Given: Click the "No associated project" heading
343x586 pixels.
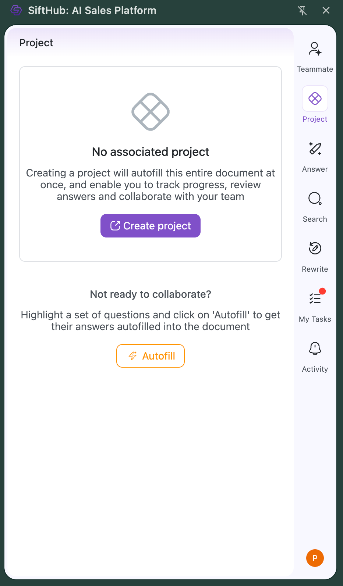Looking at the screenshot, I should [x=151, y=152].
